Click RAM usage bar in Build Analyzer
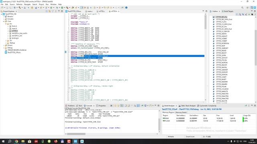 coord(243,118)
